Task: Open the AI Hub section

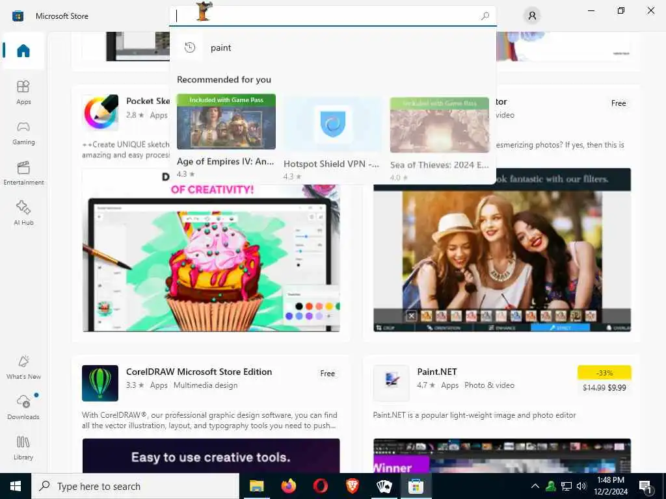Action: click(x=23, y=213)
